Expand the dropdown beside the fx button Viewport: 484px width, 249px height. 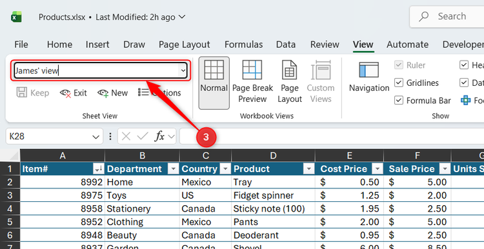point(171,136)
